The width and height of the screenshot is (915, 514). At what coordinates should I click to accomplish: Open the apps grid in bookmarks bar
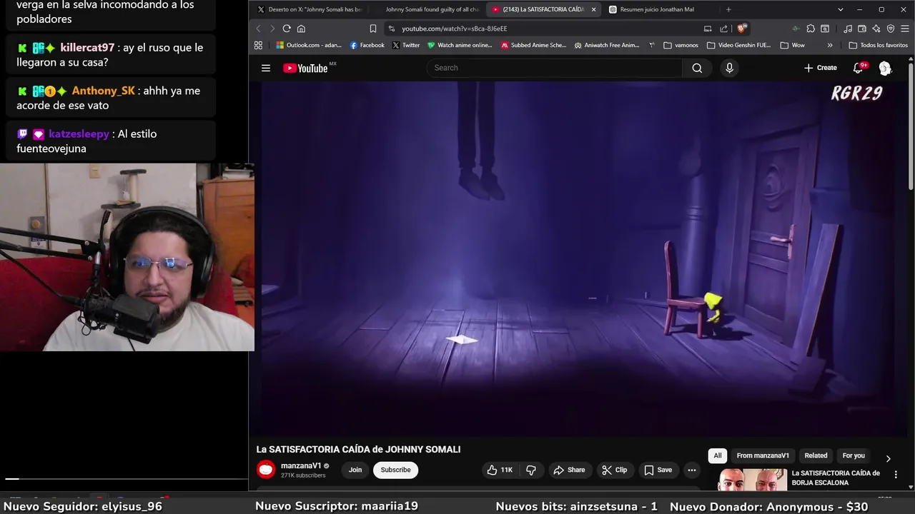coord(258,45)
